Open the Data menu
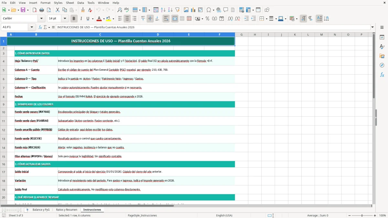The image size is (388, 218). [x=81, y=3]
